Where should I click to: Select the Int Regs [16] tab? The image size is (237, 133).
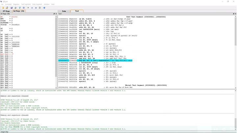pyautogui.click(x=19, y=11)
